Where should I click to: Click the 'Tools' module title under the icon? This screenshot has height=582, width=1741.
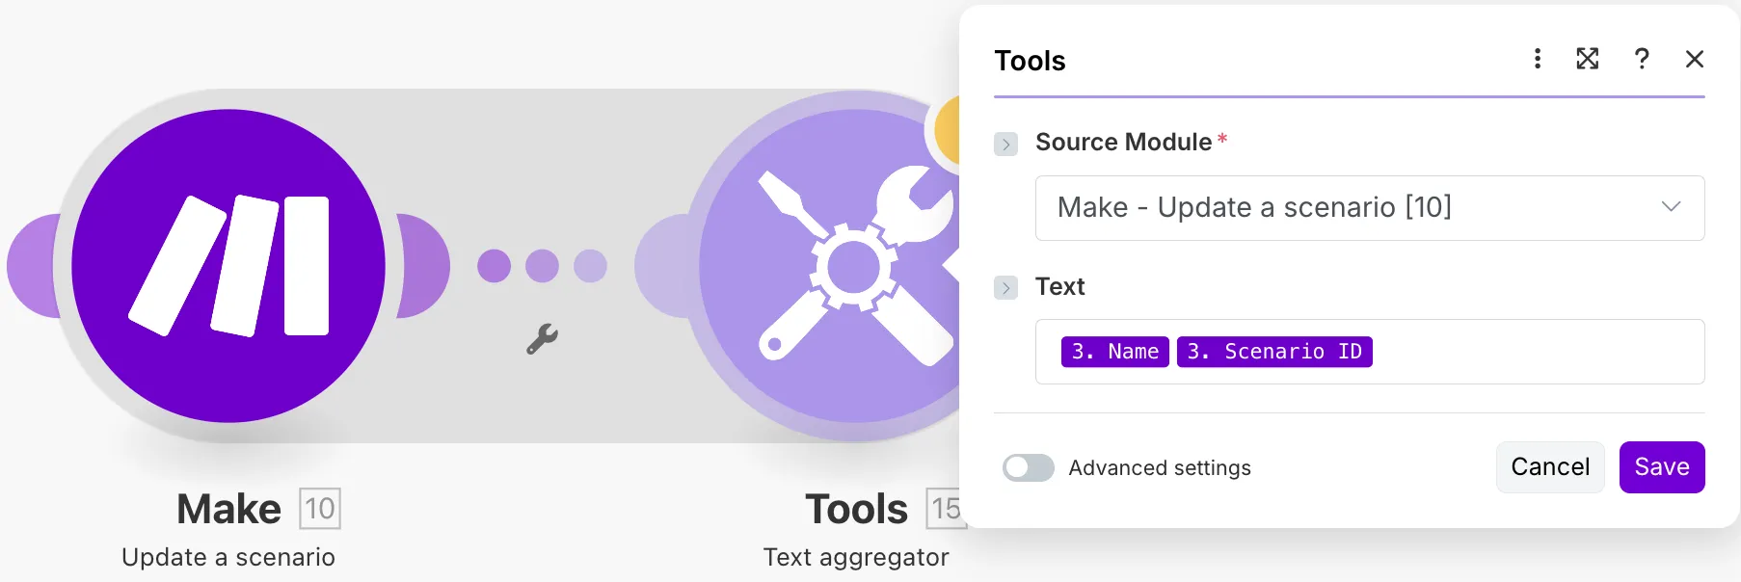point(856,509)
